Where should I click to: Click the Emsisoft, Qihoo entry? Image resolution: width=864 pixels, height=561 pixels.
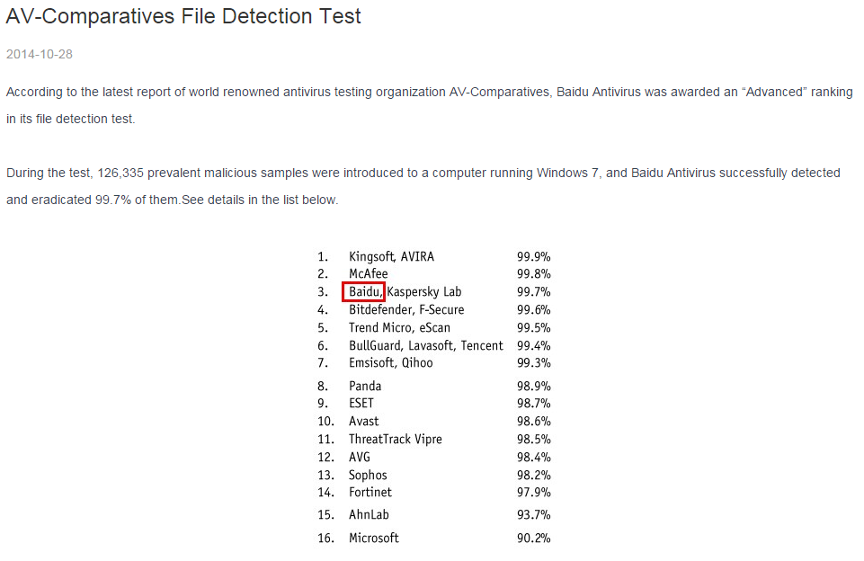390,362
